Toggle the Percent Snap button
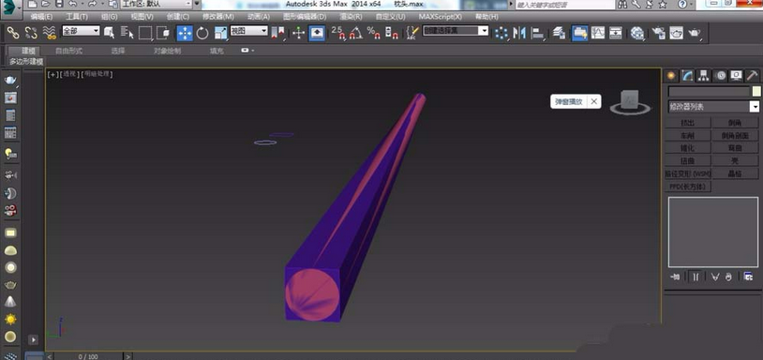This screenshot has height=360, width=763. coord(374,33)
